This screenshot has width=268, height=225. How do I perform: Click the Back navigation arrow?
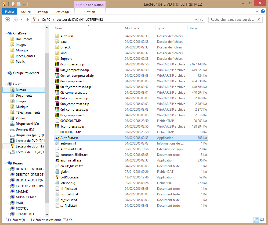coord(8,20)
